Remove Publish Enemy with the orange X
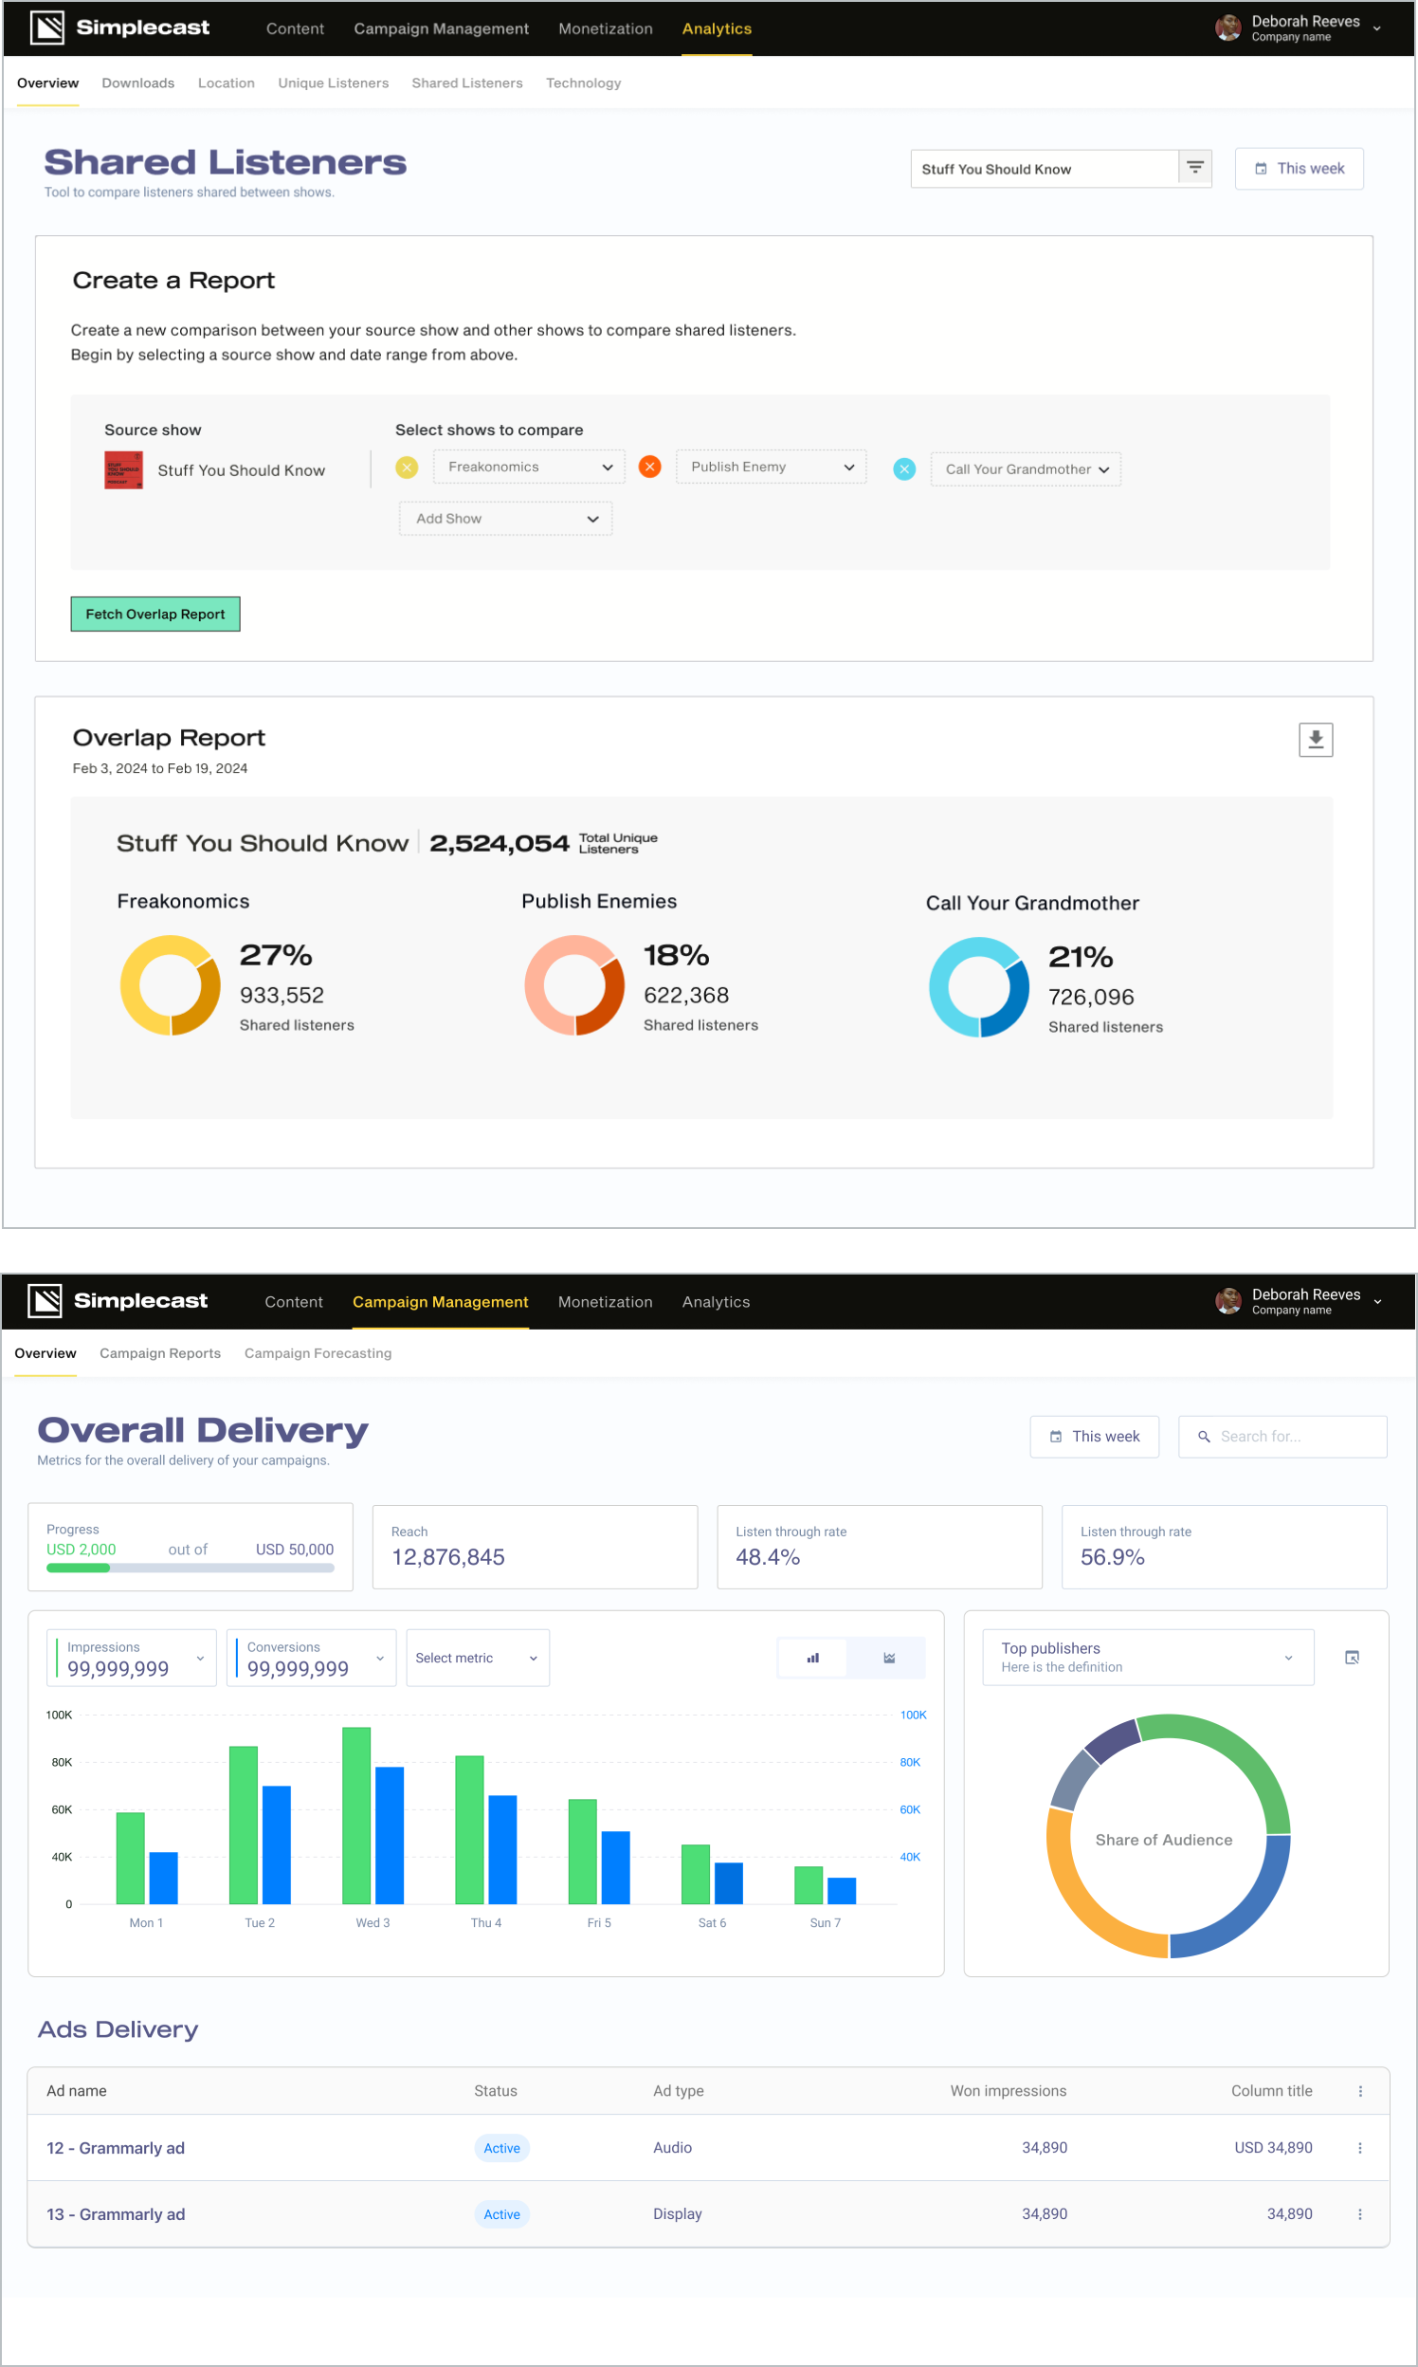 click(x=649, y=467)
